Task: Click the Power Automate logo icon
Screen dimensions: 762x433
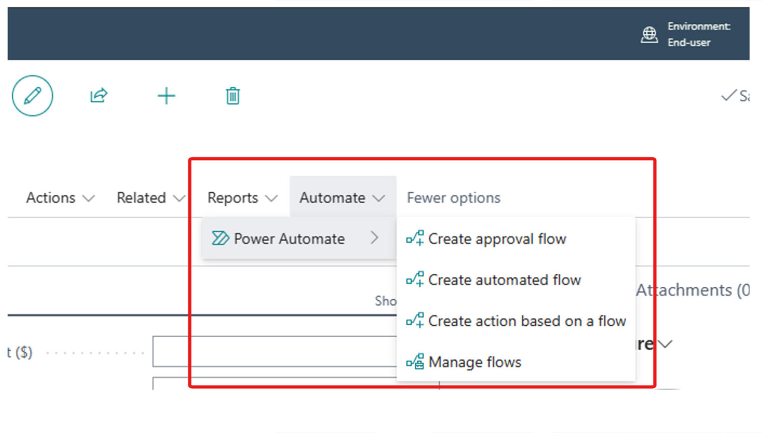Action: click(220, 239)
